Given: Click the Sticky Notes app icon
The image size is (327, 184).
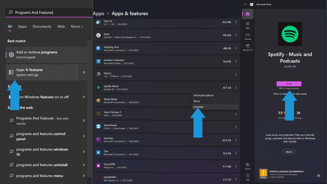Looking at the screenshot, I should pos(98,101).
